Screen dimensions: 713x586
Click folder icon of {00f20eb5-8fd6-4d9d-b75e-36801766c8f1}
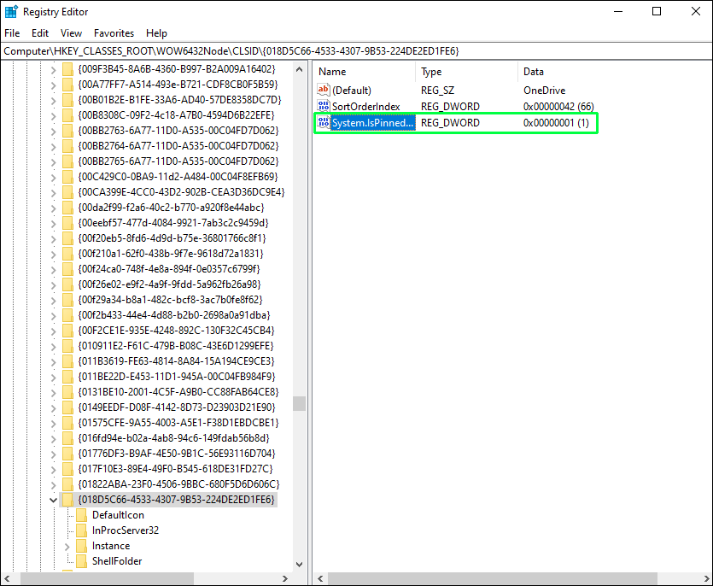tap(67, 238)
